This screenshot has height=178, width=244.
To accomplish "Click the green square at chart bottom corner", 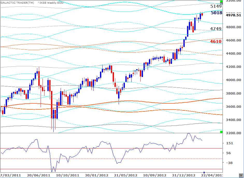I will [221, 132].
